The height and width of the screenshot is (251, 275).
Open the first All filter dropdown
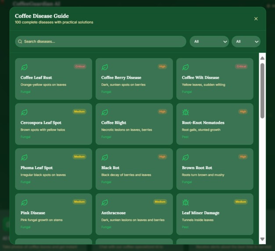click(209, 42)
